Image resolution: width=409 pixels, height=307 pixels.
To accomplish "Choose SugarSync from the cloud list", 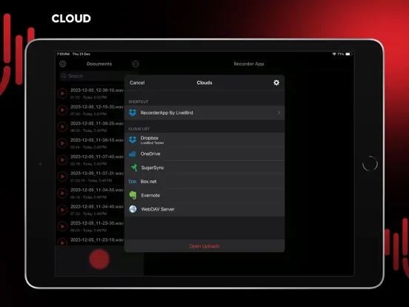I will click(204, 168).
